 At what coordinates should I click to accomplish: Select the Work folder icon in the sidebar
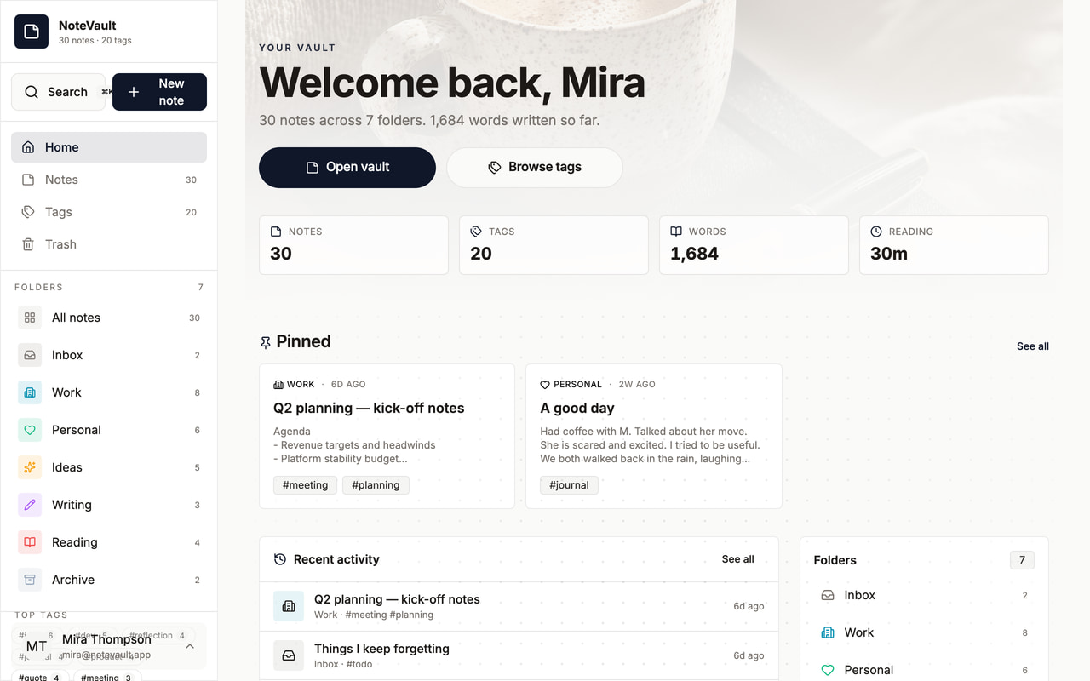[x=30, y=392]
